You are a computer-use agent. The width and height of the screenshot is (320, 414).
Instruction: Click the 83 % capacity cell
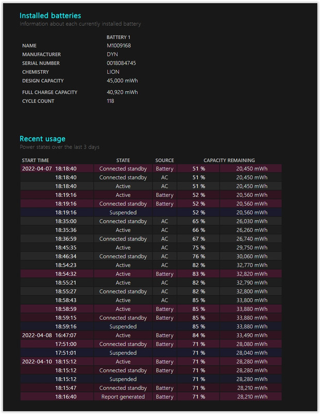click(199, 274)
